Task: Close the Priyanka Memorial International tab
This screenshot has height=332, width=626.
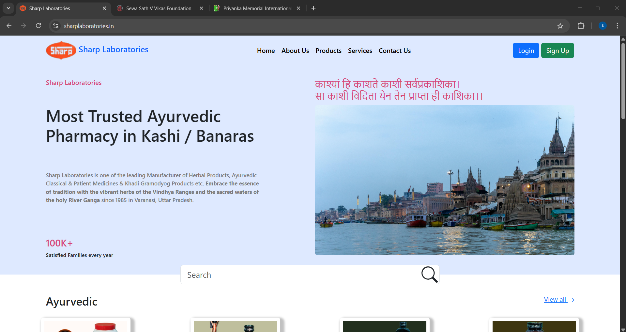Action: pyautogui.click(x=298, y=8)
